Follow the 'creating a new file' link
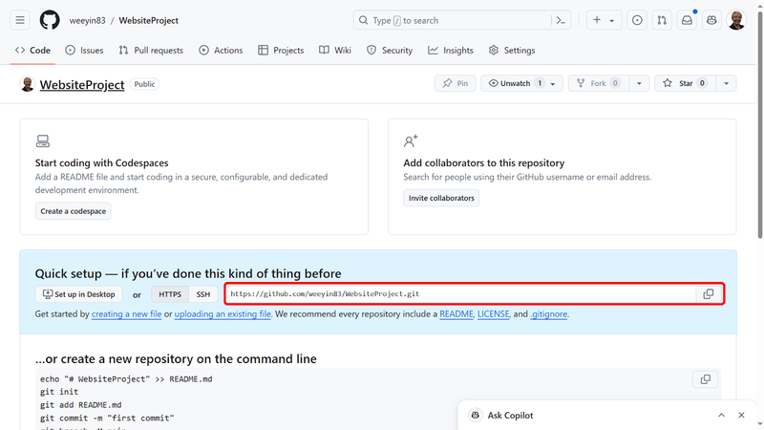 pyautogui.click(x=127, y=314)
